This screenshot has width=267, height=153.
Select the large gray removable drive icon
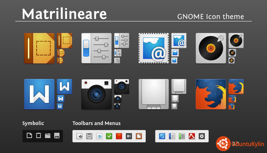(154, 94)
